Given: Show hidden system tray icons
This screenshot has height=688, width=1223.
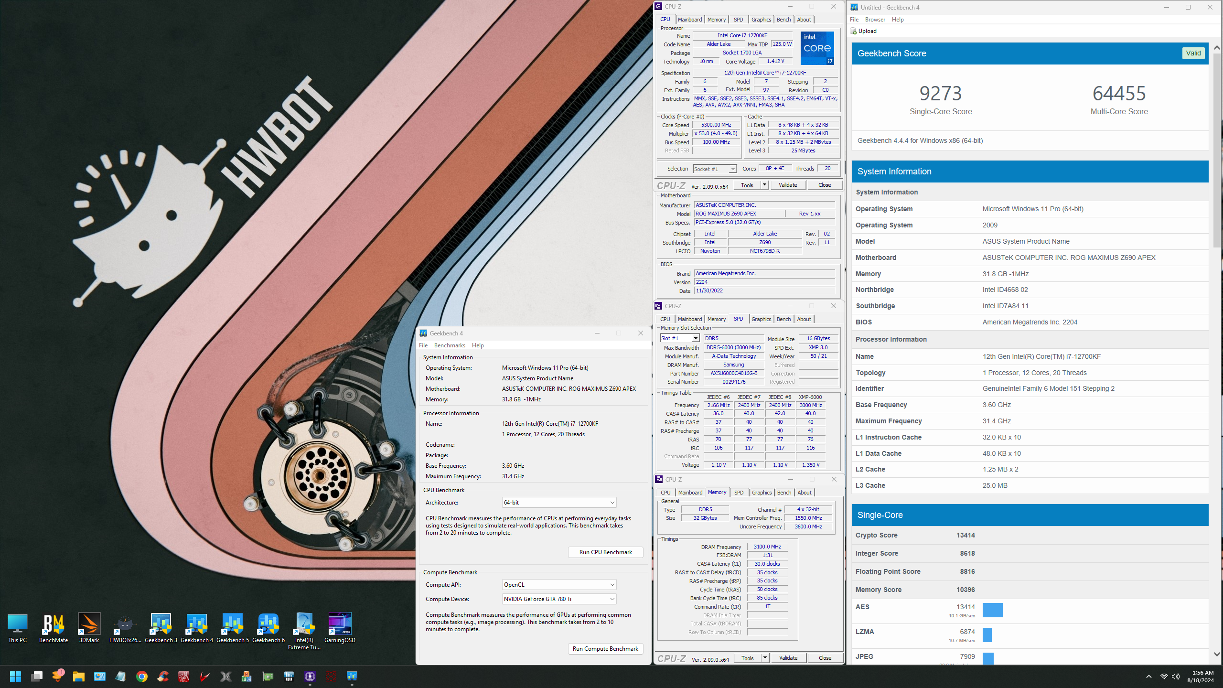Looking at the screenshot, I should (x=1149, y=677).
